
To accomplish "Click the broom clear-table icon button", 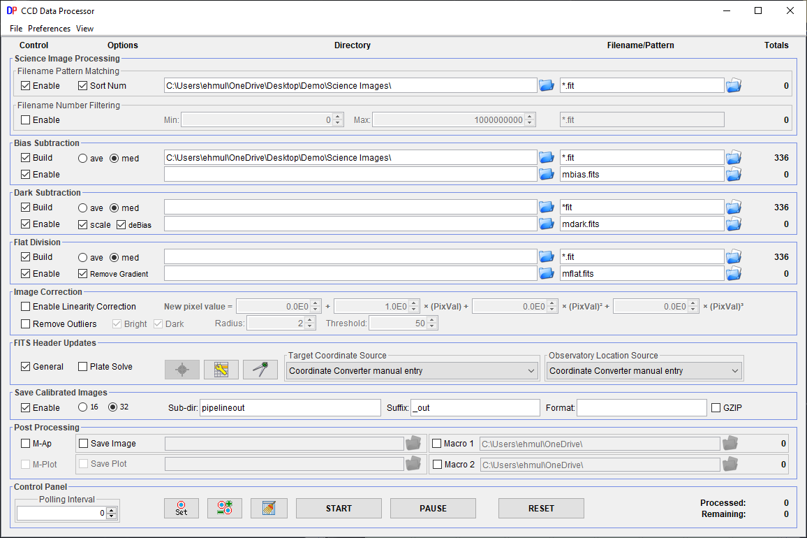I will tap(269, 508).
